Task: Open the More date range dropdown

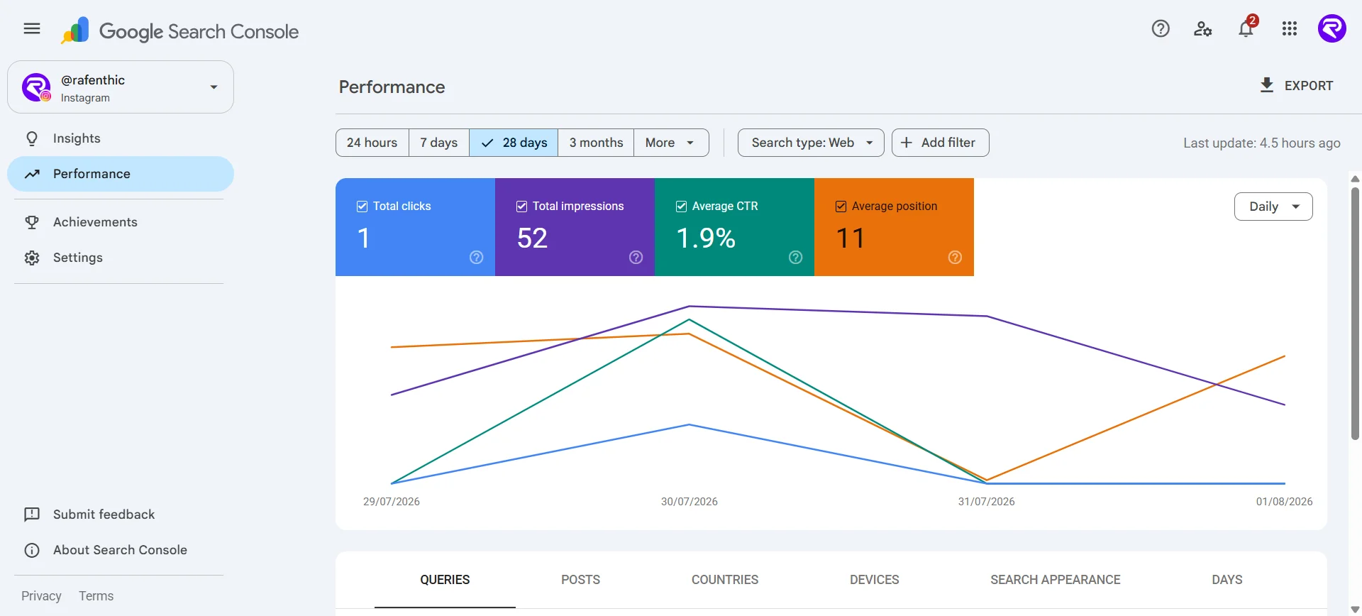Action: 671,143
